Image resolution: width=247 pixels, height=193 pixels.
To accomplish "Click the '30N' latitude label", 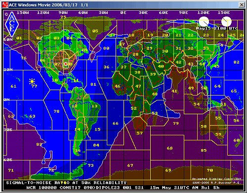I will pos(8,69).
